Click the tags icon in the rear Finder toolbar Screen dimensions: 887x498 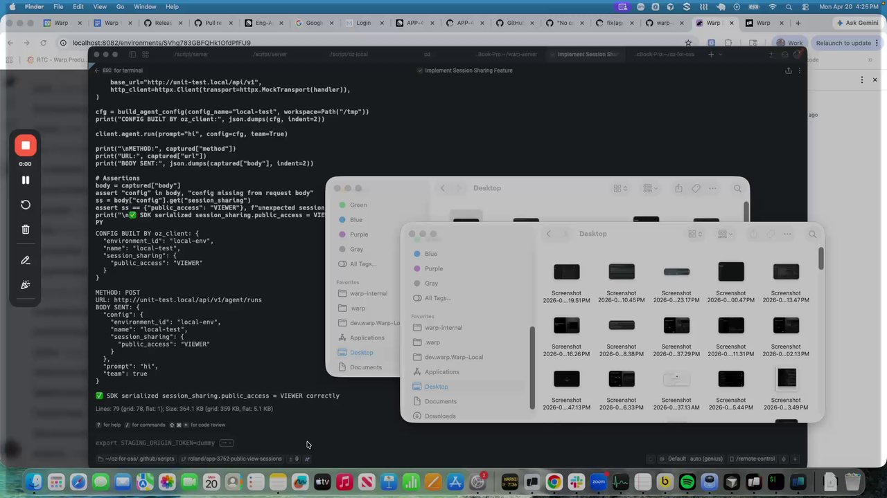tap(696, 188)
